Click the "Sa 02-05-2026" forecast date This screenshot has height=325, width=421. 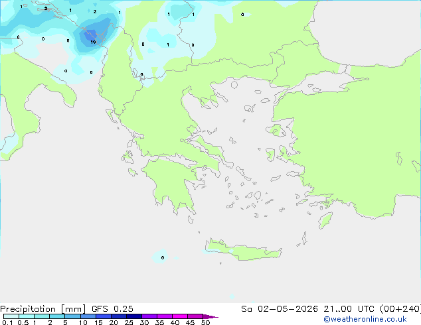coord(280,309)
